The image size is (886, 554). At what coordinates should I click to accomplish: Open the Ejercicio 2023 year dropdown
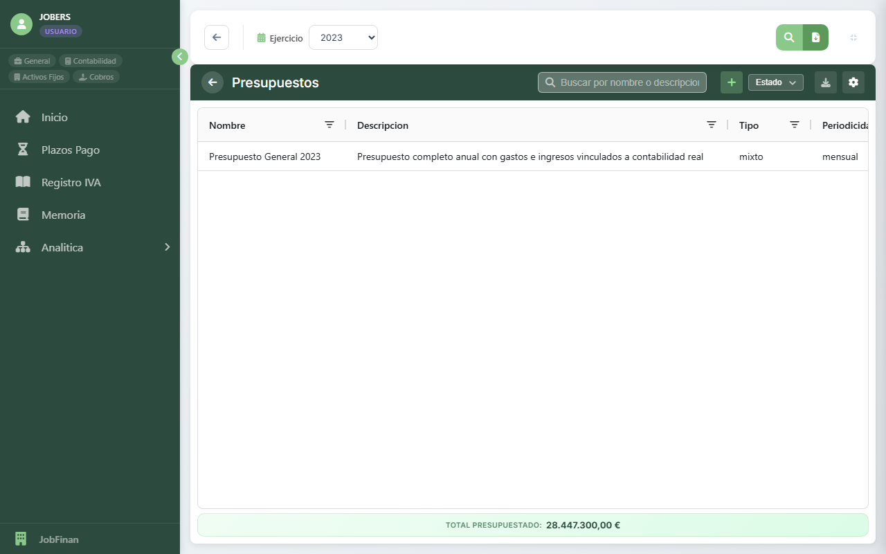coord(343,37)
